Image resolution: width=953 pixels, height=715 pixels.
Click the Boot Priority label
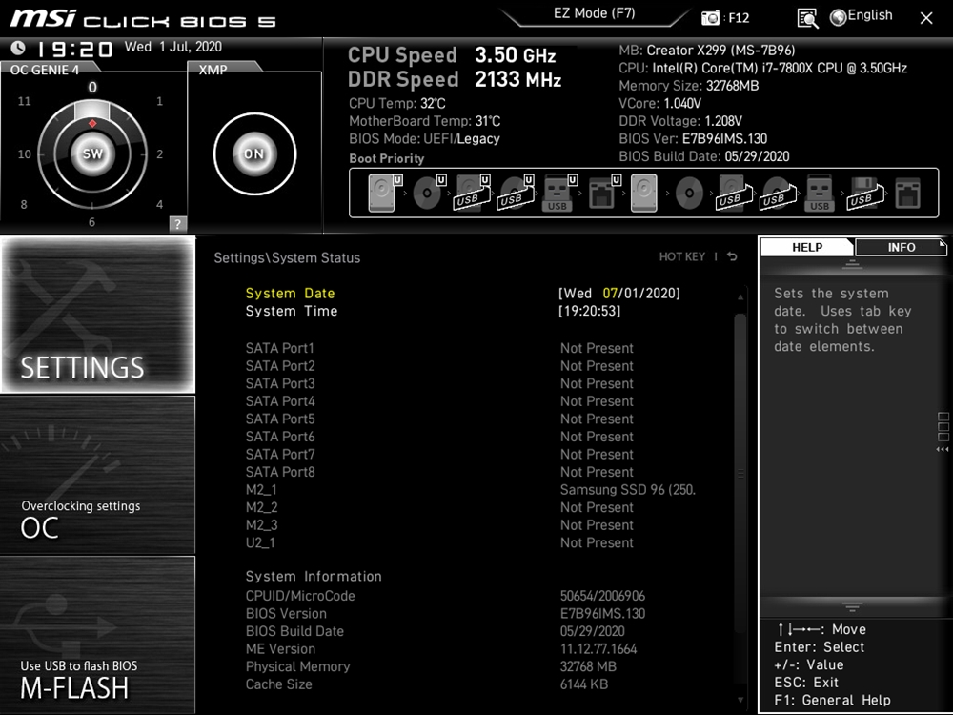(x=387, y=158)
